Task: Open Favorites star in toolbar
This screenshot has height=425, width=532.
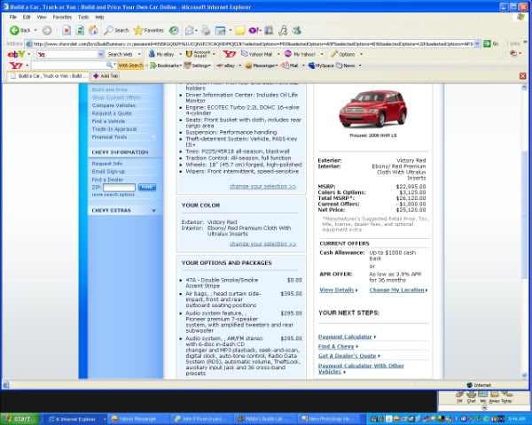Action: point(149,30)
